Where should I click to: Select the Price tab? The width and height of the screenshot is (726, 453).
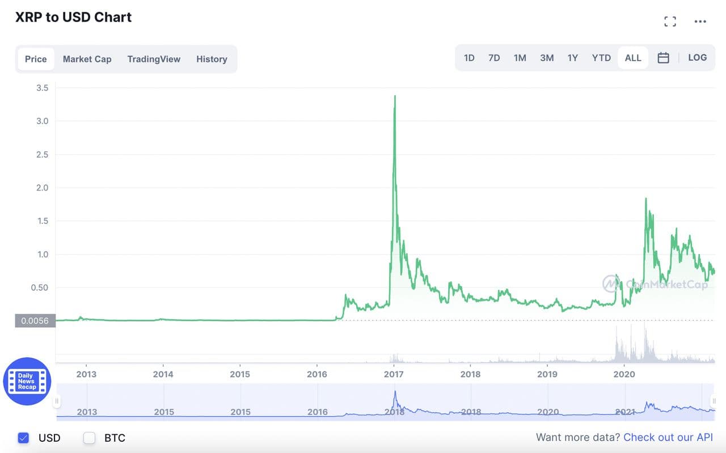36,59
